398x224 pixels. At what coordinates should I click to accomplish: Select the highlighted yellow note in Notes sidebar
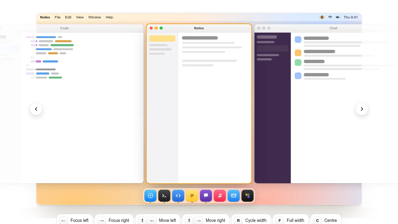162,38
